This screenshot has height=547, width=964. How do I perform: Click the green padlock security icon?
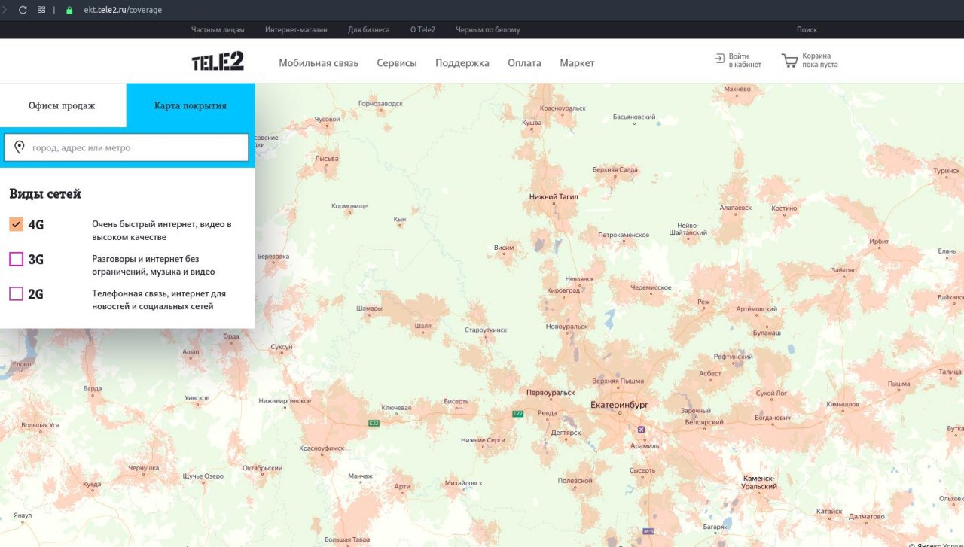coord(69,11)
